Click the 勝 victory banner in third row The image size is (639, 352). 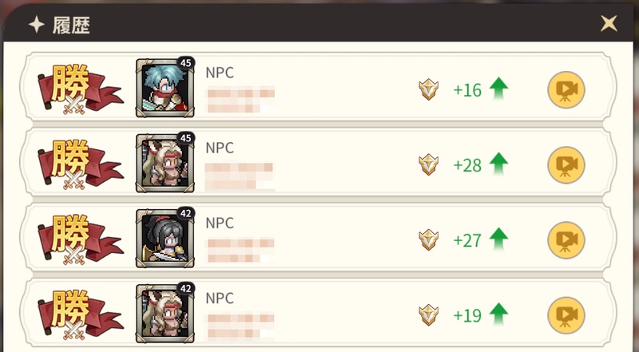[81, 239]
